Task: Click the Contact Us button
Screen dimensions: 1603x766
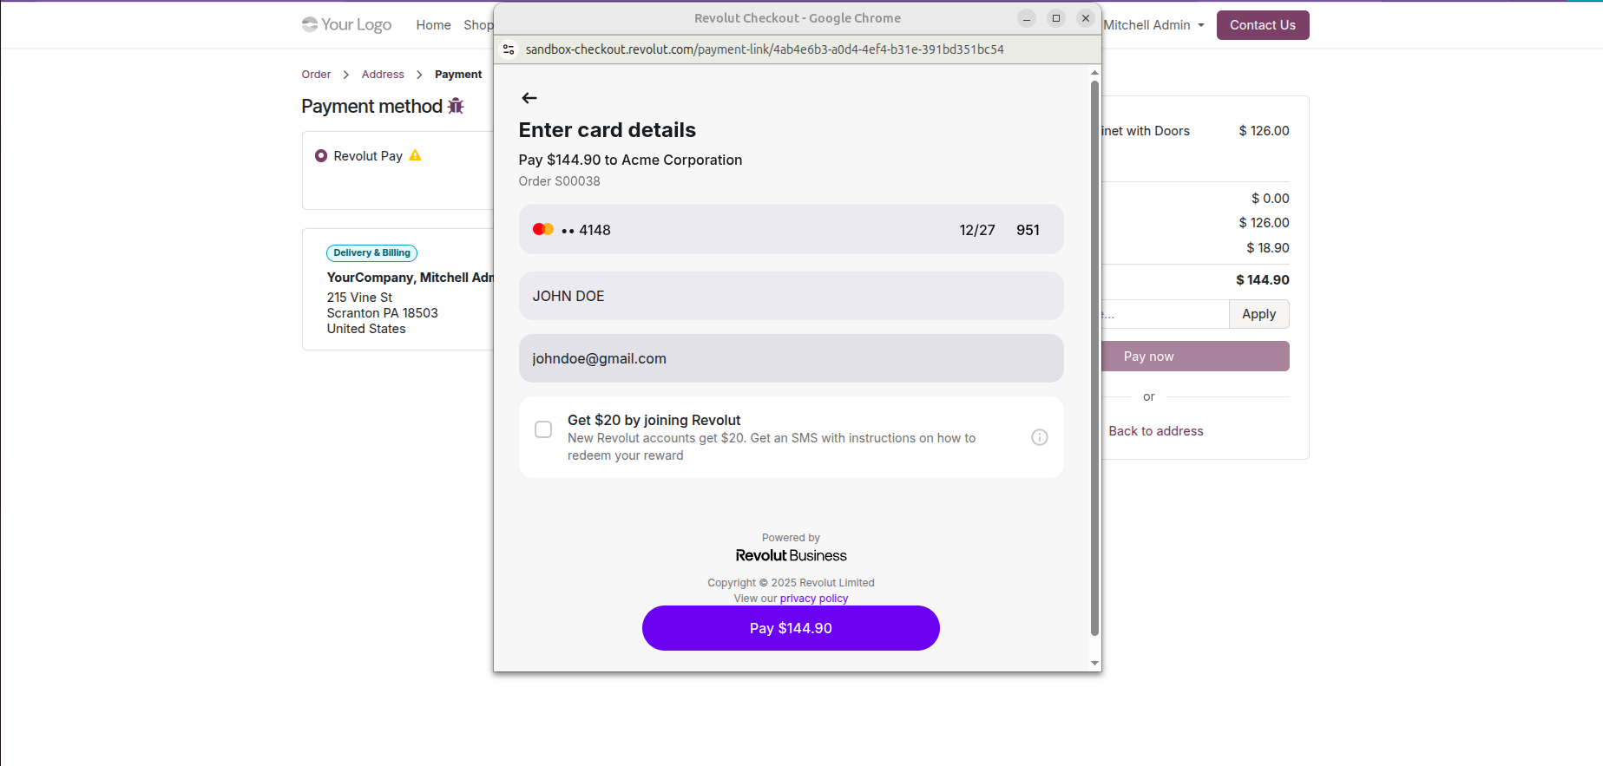Action: tap(1262, 25)
